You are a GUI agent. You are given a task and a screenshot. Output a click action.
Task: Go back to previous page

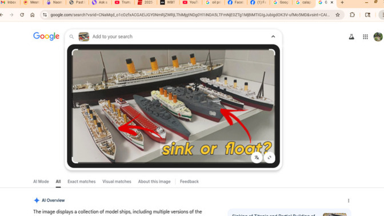pos(2,15)
